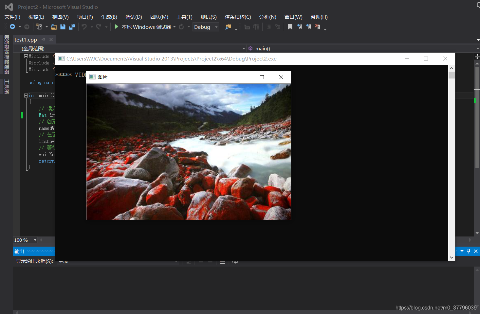Pin the Output window with the pin icon

pos(468,251)
